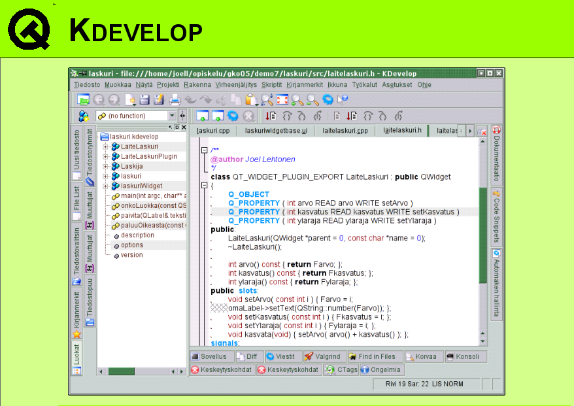Screen dimensions: 574x406
Task: Switch to the laskuri.cpp editor tab
Action: tap(213, 131)
